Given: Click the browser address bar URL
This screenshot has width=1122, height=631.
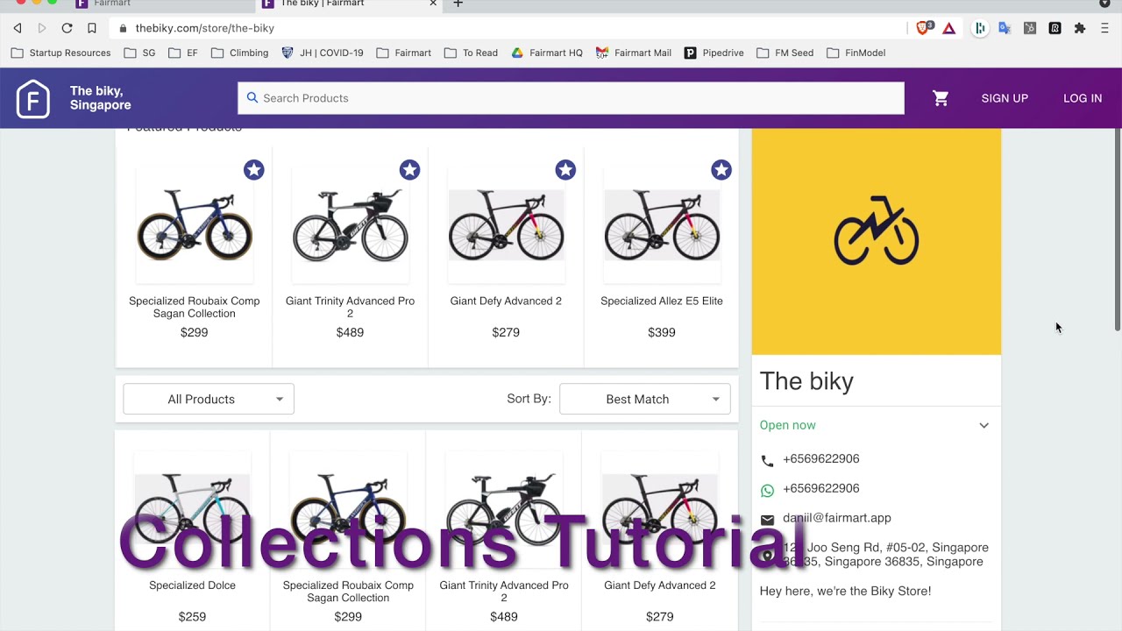Looking at the screenshot, I should [205, 28].
